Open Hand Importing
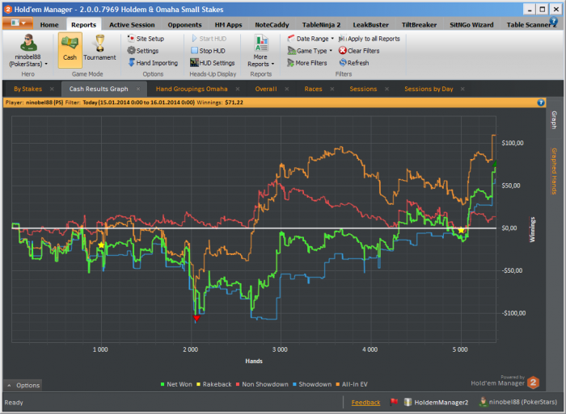Image resolution: width=566 pixels, height=414 pixels. click(153, 63)
